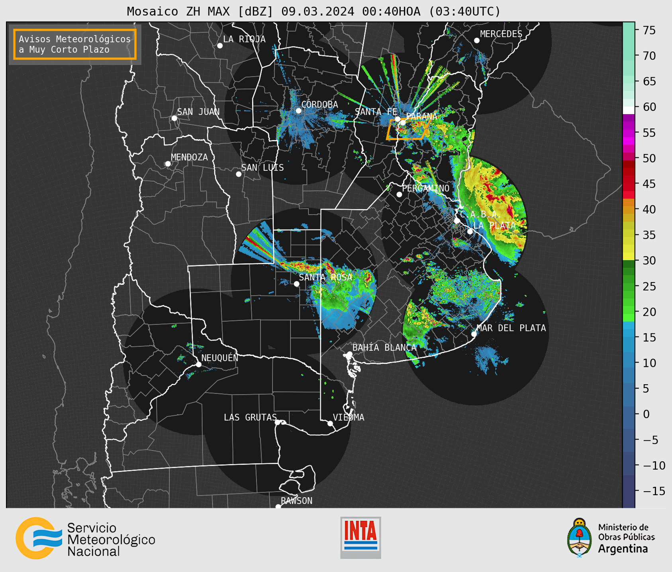Image resolution: width=672 pixels, height=572 pixels.
Task: Click the RAWSON label
Action: (297, 501)
